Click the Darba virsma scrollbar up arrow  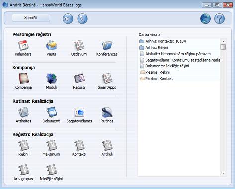(223, 41)
